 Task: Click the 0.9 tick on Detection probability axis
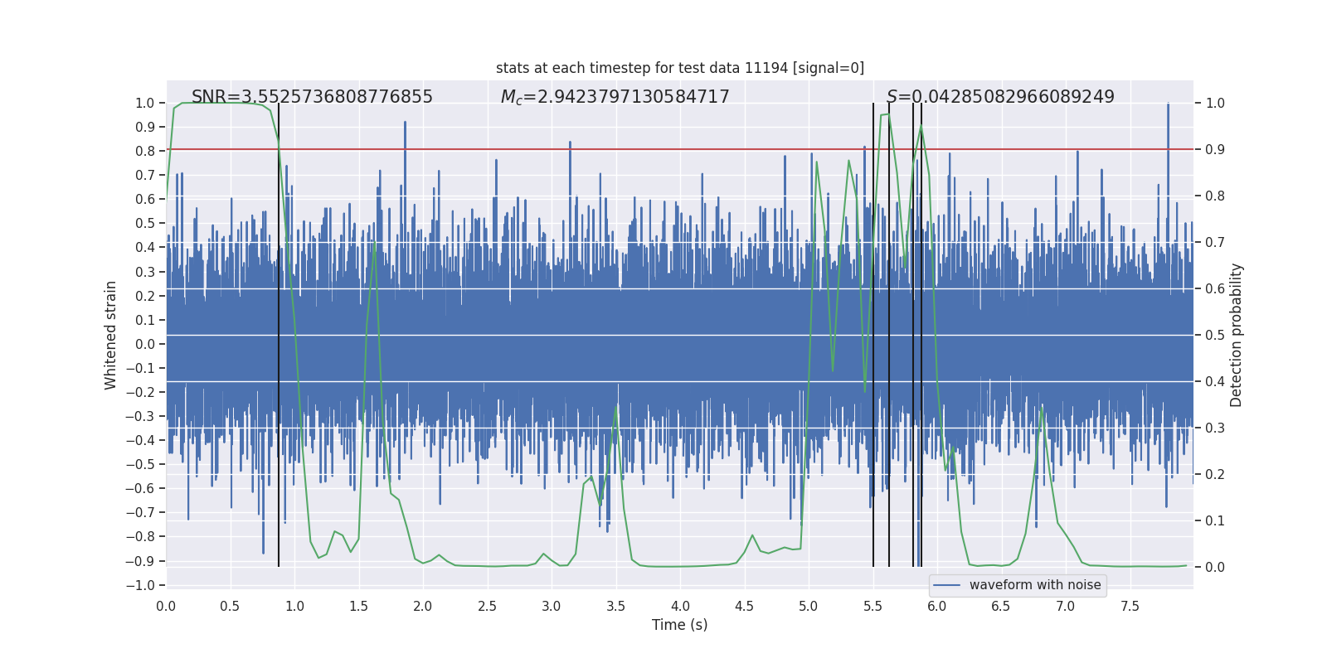(x=1215, y=149)
